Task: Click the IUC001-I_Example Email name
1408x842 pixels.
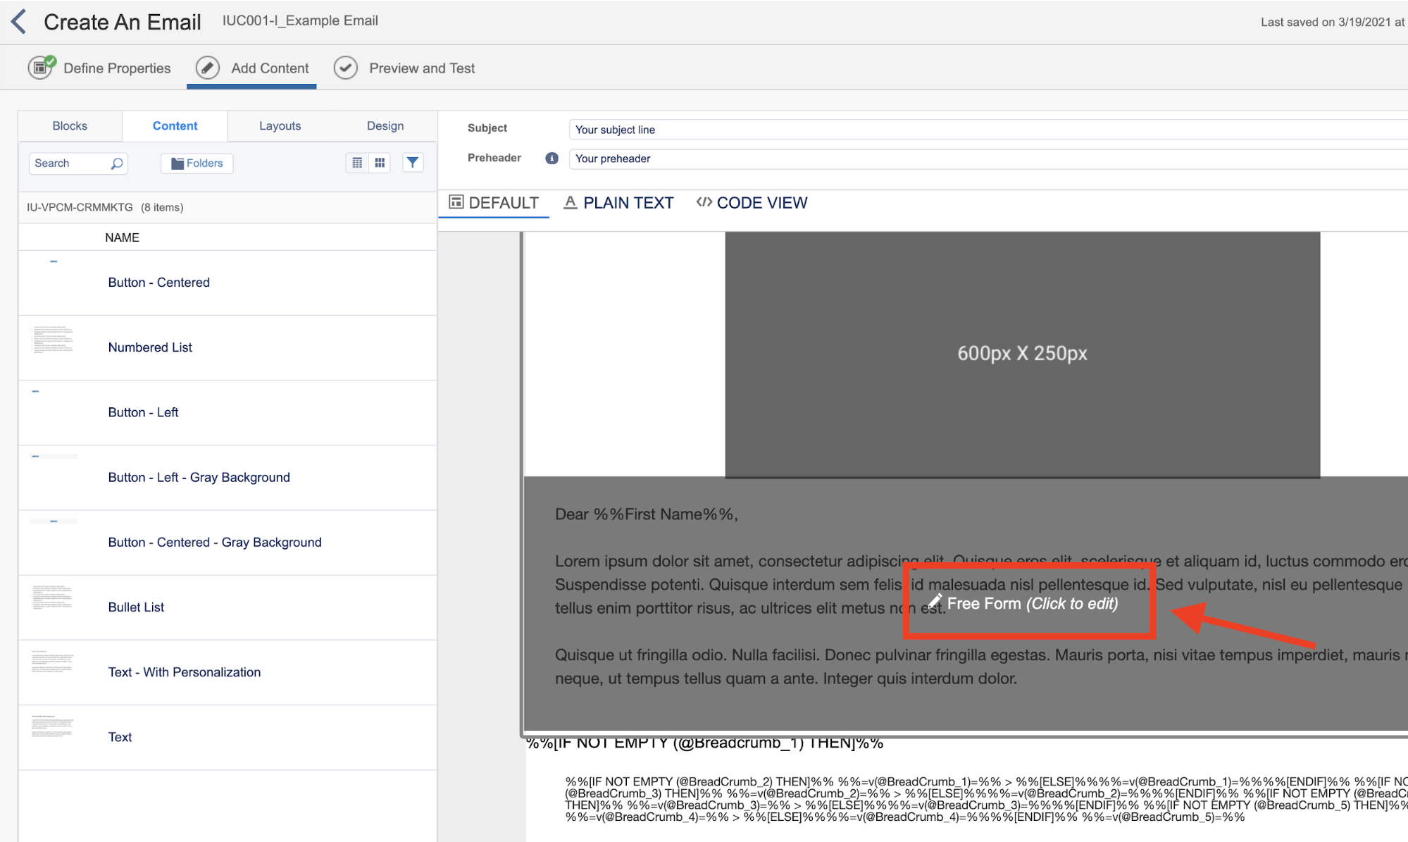Action: click(300, 20)
